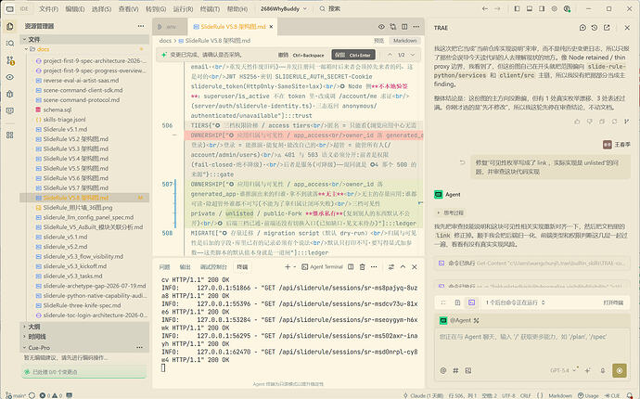Open chat history in TRAE panel
The width and height of the screenshot is (640, 399).
595,28
